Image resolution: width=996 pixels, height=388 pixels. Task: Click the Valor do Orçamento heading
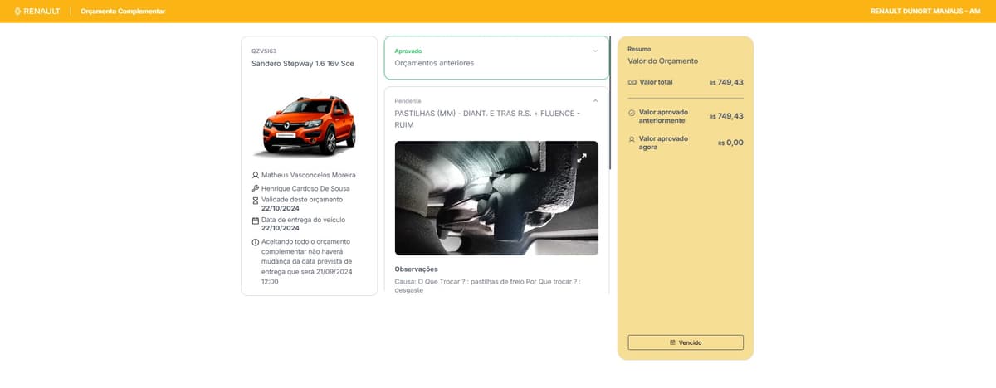(x=663, y=61)
